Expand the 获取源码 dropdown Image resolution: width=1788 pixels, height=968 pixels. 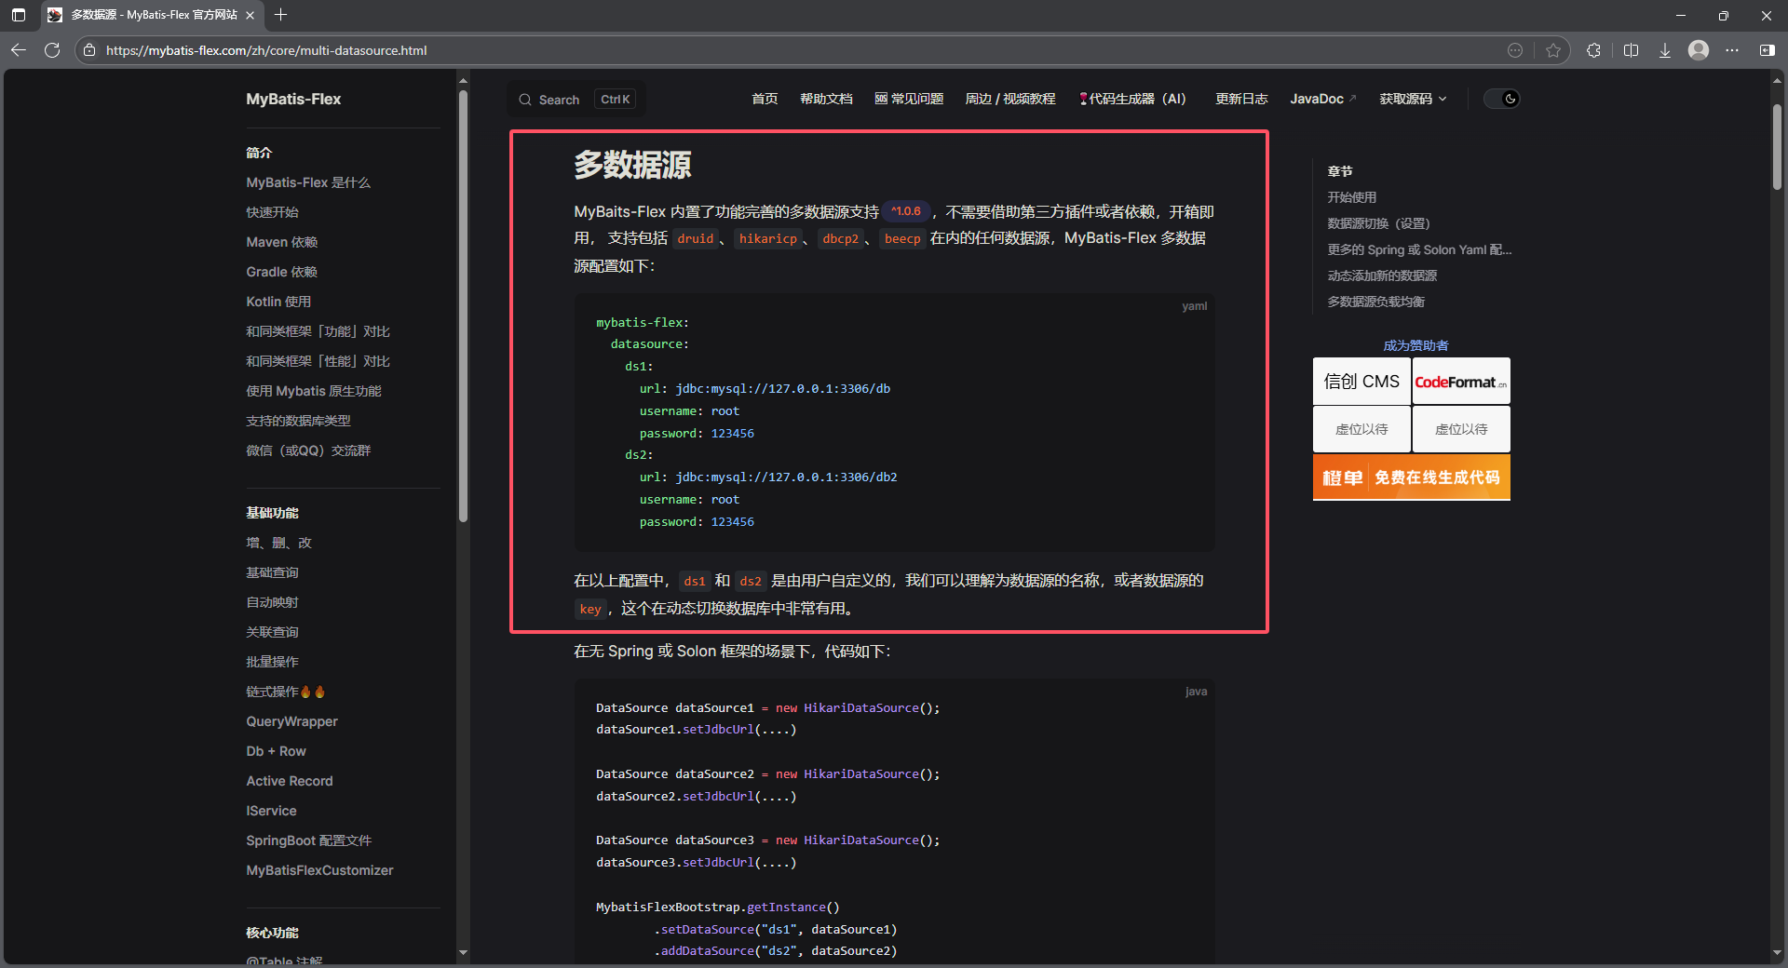[1413, 99]
